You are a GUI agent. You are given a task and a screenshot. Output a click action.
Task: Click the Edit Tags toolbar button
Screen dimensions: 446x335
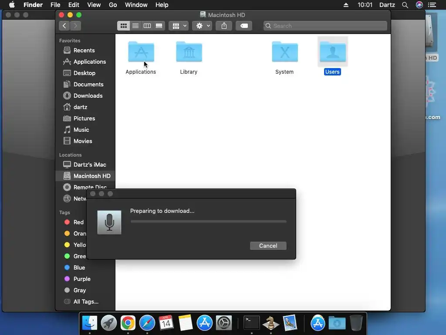[244, 26]
